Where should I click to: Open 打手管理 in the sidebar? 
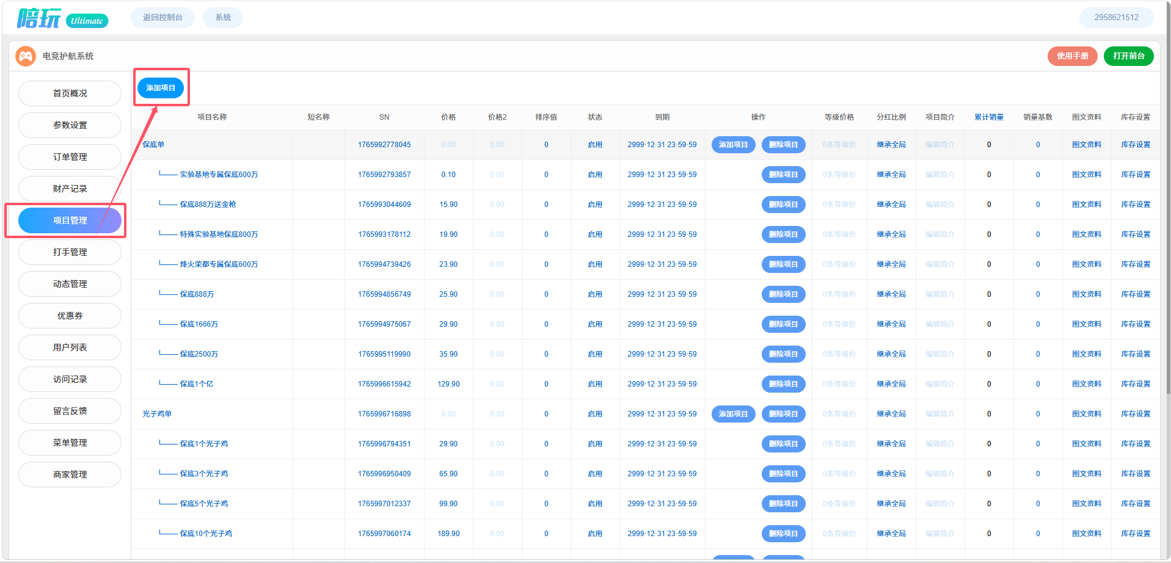coord(70,252)
